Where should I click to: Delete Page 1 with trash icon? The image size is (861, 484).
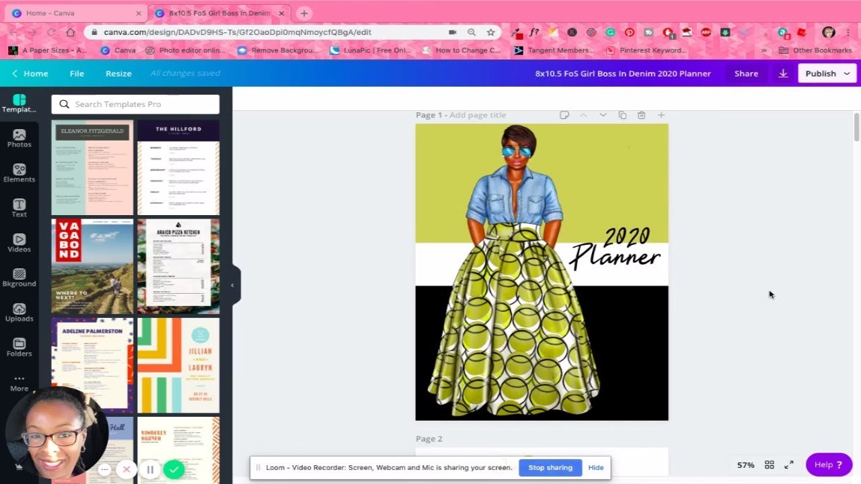click(x=642, y=115)
